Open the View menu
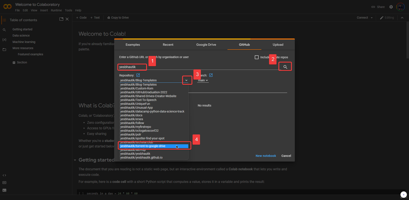The height and width of the screenshot is (200, 409). click(x=34, y=11)
